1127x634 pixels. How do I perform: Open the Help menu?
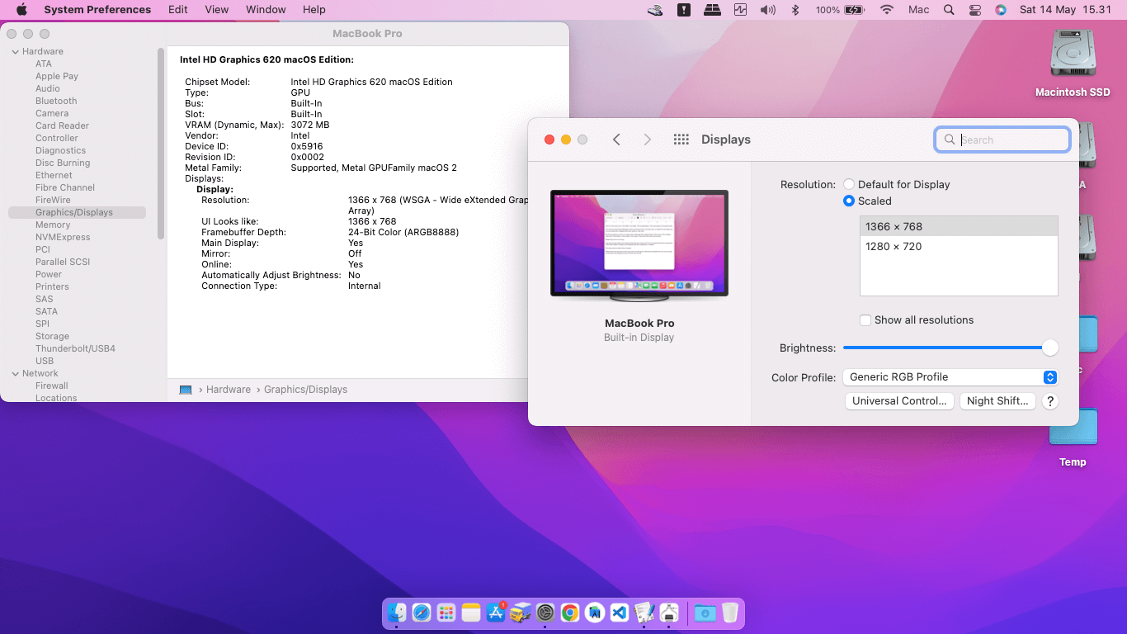pyautogui.click(x=314, y=10)
